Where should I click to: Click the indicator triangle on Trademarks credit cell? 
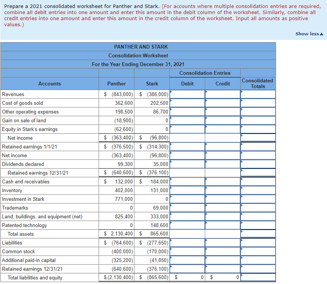coord(207,205)
